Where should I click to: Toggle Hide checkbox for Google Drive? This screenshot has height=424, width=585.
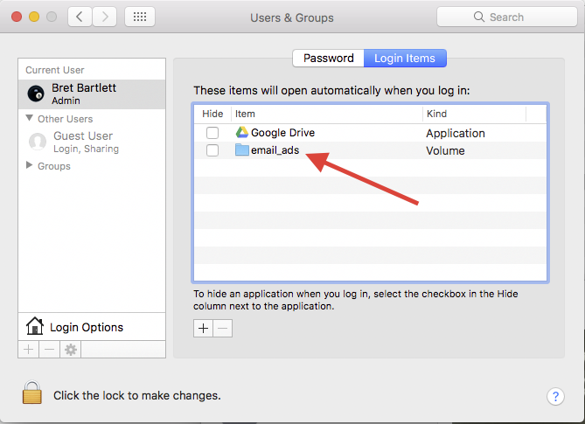pos(212,133)
